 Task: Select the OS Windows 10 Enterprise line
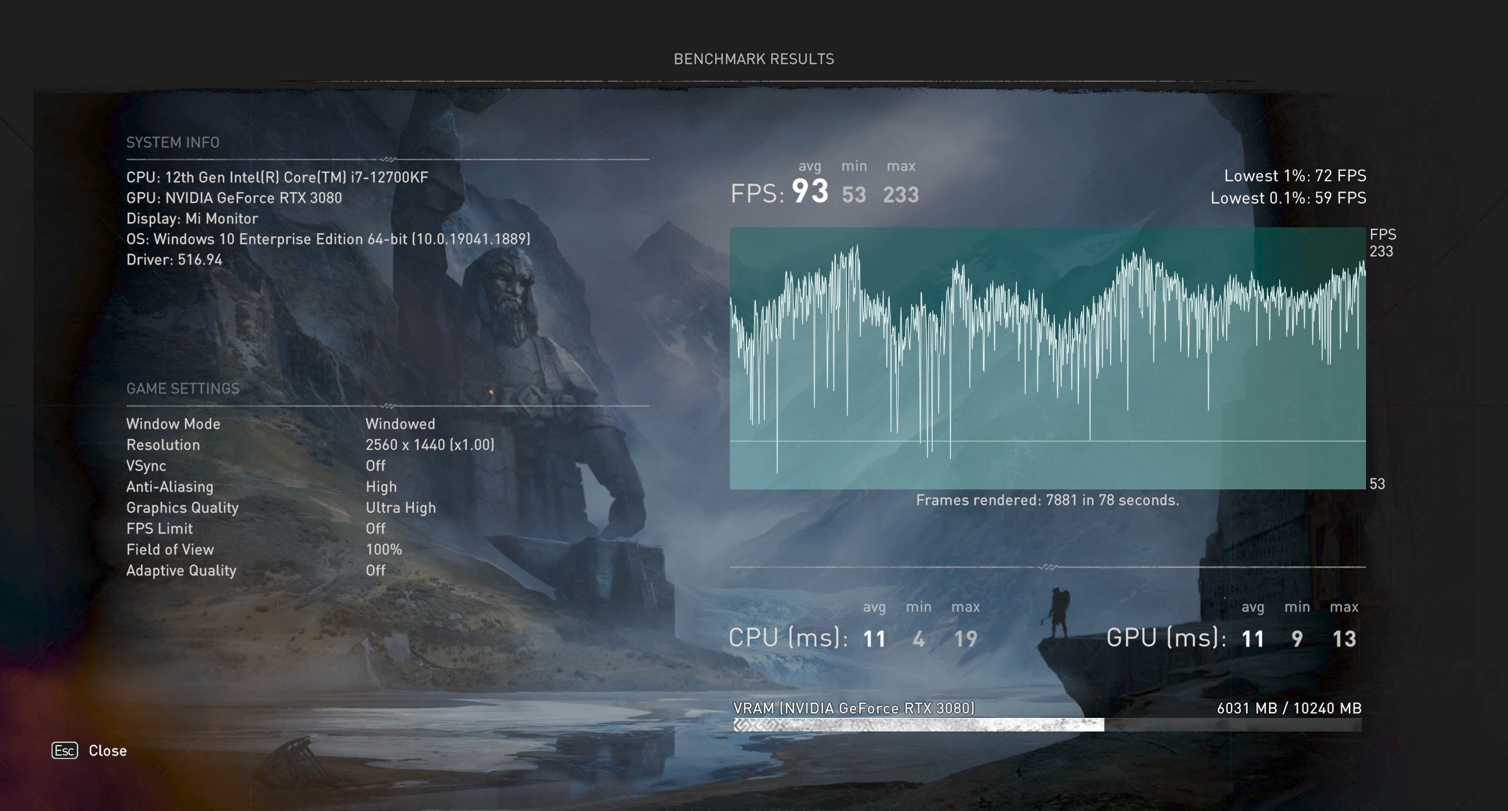[328, 239]
